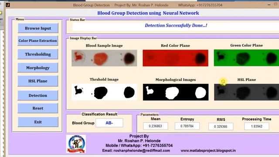Open the Red Color Plane image
Screen dimensions: 279x157
(x=175, y=58)
